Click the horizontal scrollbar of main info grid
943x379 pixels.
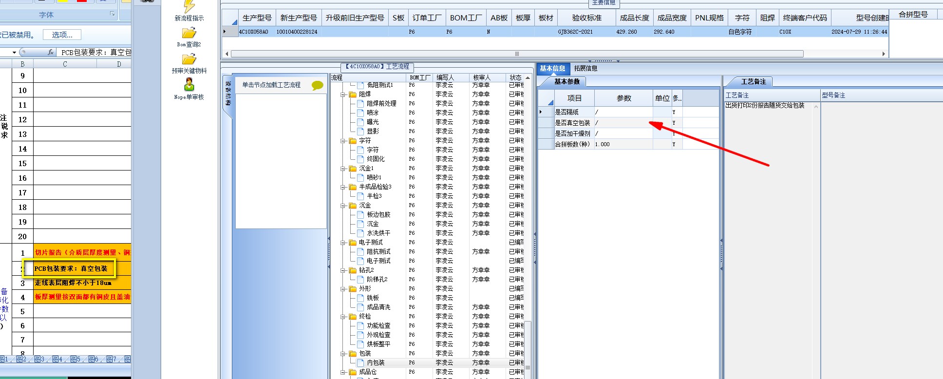pyautogui.click(x=517, y=54)
